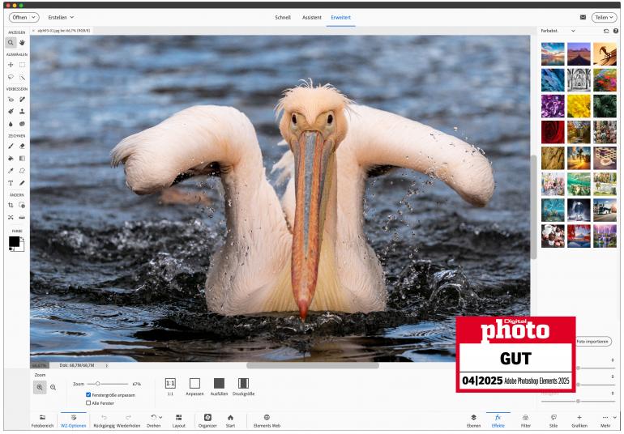Image resolution: width=624 pixels, height=434 pixels.
Task: Open the mail envelope icon at top right
Action: [583, 18]
